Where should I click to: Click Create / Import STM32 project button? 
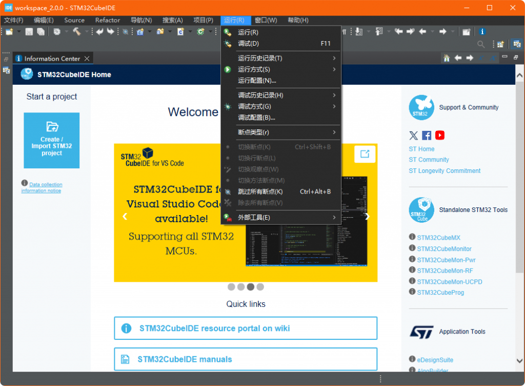51,140
